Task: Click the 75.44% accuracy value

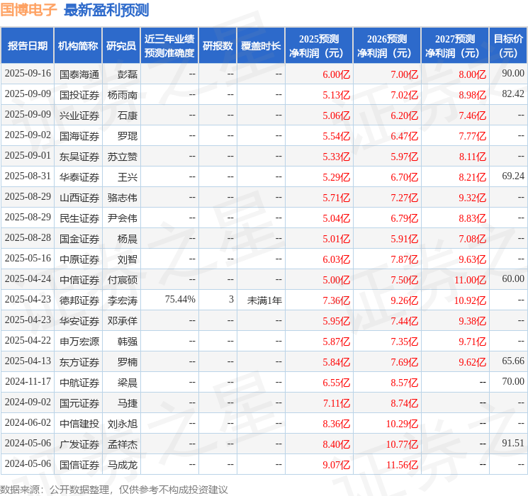Action: coord(180,299)
